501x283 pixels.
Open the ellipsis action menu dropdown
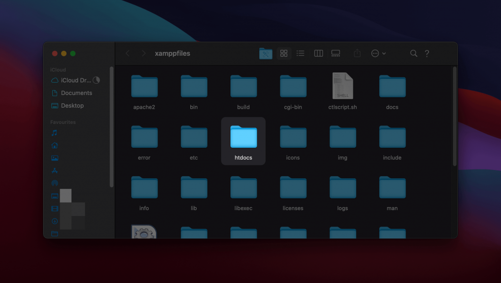(379, 53)
